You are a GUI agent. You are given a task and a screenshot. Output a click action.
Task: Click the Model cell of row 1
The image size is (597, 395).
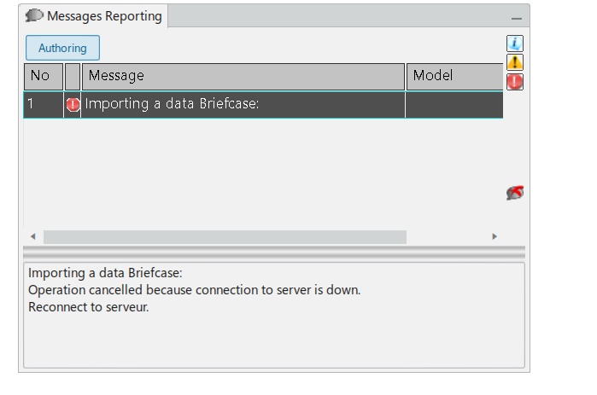coord(453,105)
